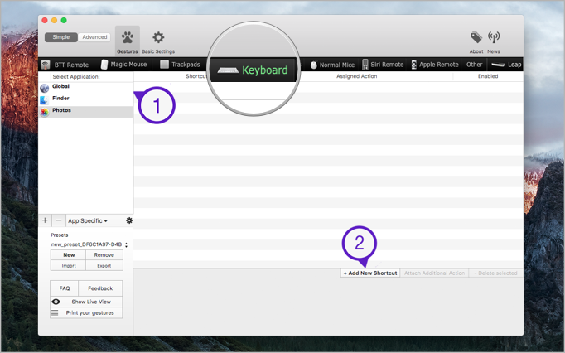Click the Remove preset button
Viewport: 565px width, 353px height.
pyautogui.click(x=104, y=255)
